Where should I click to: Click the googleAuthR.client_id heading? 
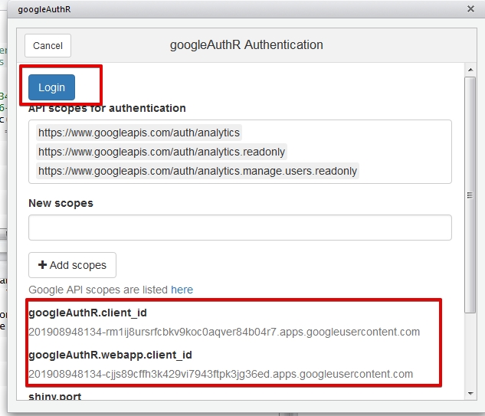click(x=87, y=313)
